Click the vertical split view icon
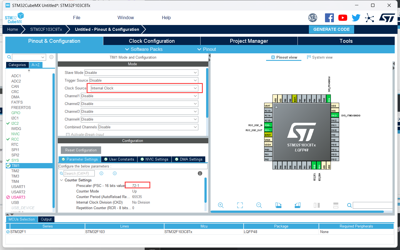The image size is (400, 250). [317, 205]
